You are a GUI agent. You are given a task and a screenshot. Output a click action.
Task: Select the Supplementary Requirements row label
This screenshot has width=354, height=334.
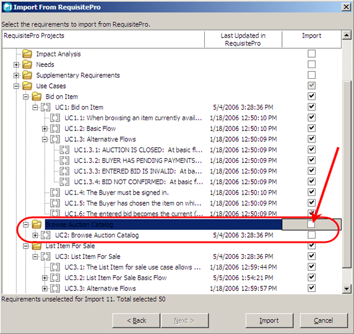[x=78, y=75]
